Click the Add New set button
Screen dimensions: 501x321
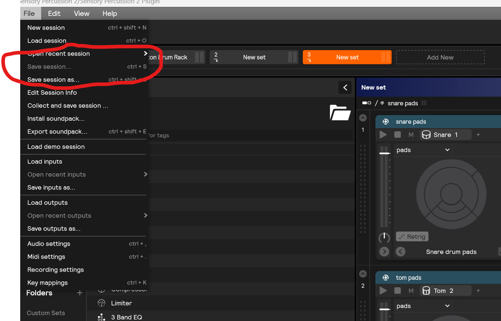[x=440, y=57]
